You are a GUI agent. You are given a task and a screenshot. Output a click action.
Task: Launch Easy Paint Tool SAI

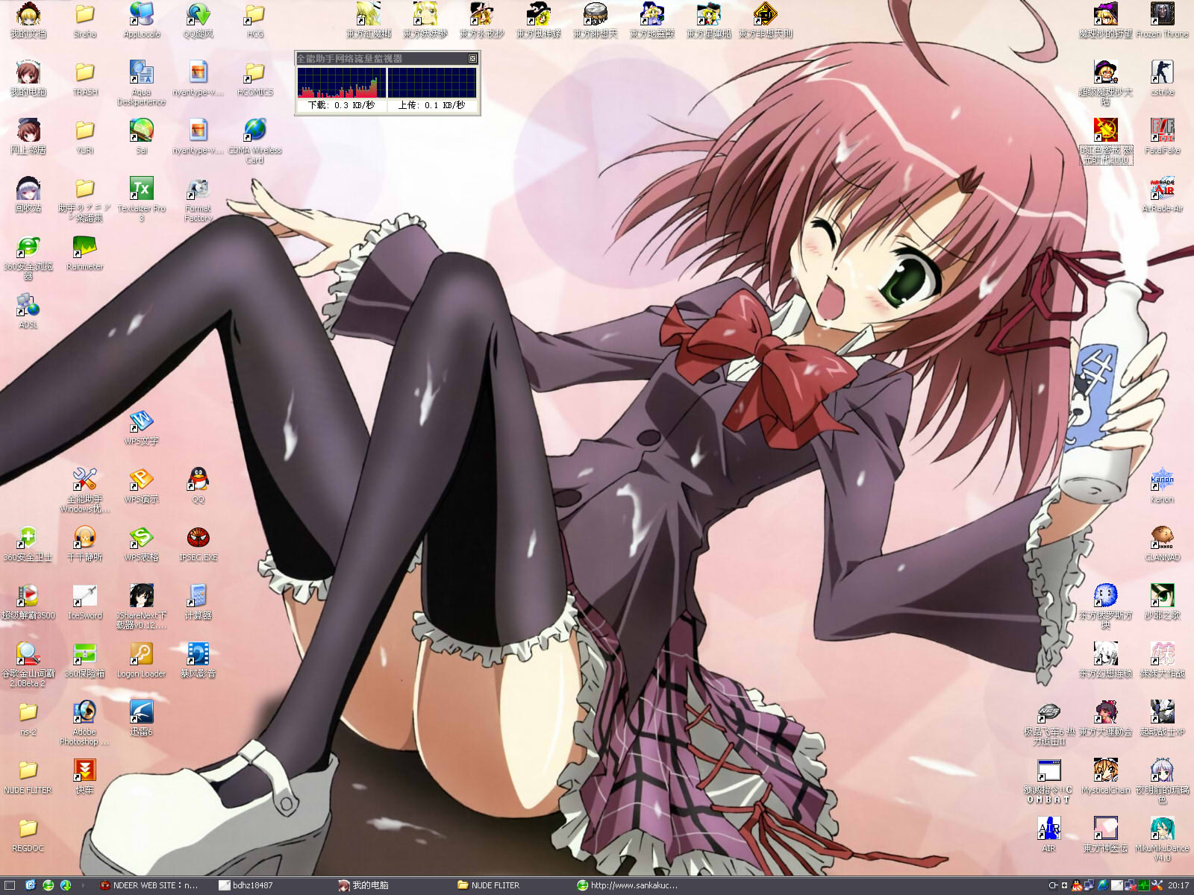(x=140, y=133)
